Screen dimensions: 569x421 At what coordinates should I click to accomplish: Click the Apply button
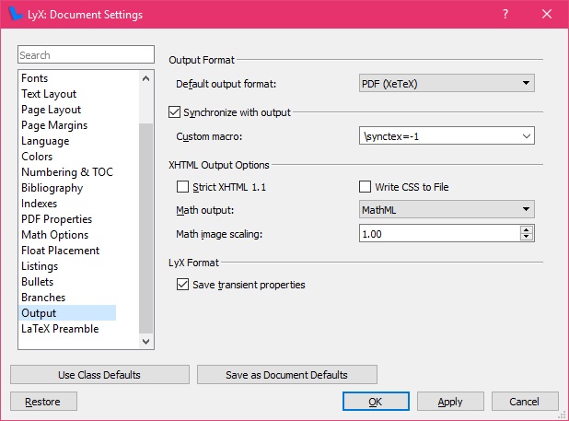pos(450,402)
